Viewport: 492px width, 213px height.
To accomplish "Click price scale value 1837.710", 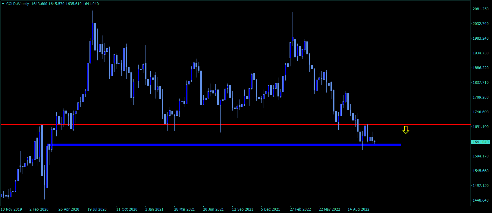I will [x=481, y=83].
